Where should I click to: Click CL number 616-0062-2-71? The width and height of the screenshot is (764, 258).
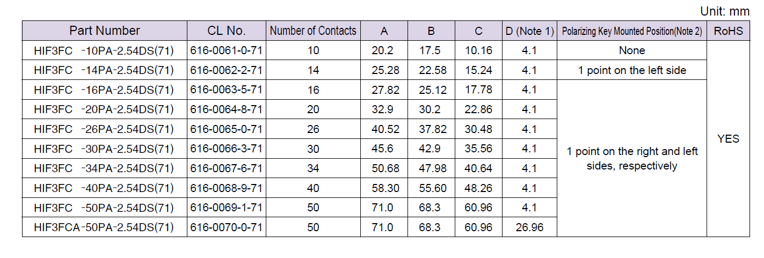(227, 70)
